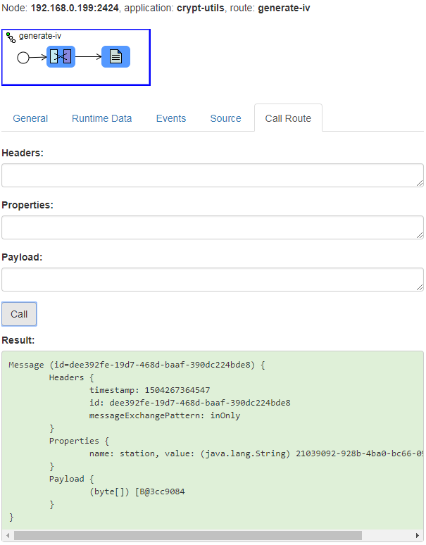Click the blue processor node in route diagram
Screen dimensions: 426x545
(61, 57)
